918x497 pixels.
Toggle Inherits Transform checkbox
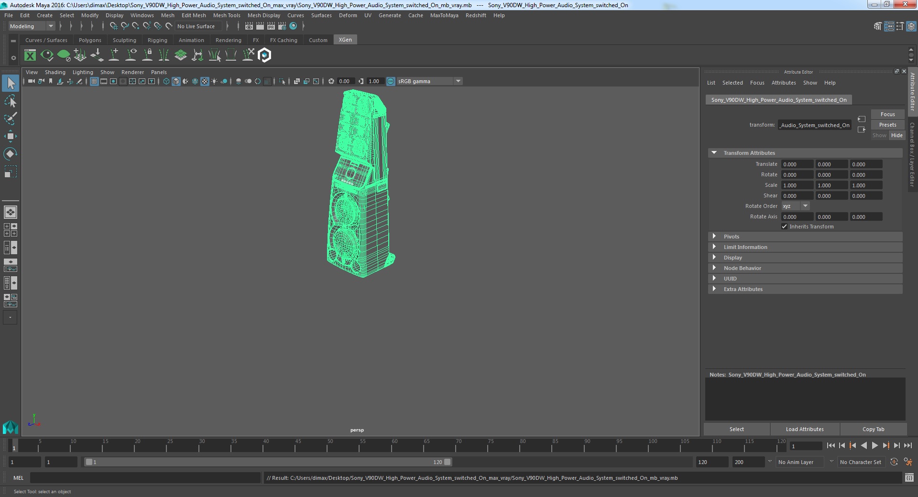(x=784, y=227)
